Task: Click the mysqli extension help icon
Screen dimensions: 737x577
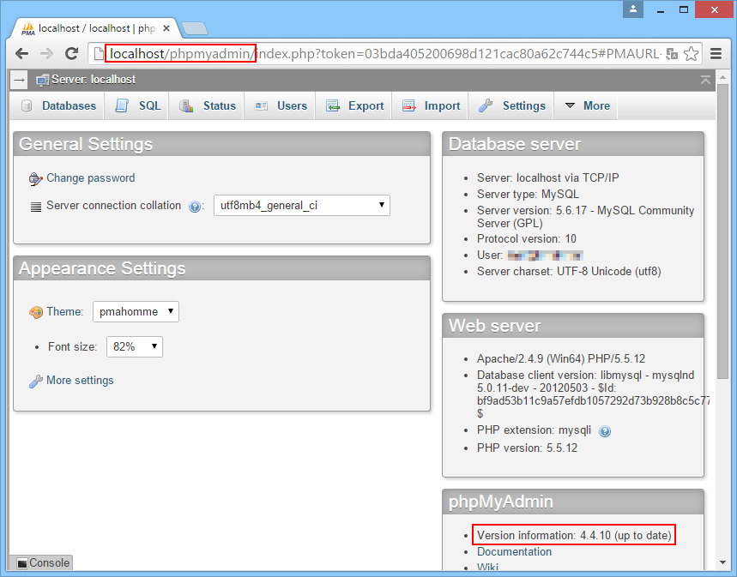Action: tap(605, 431)
